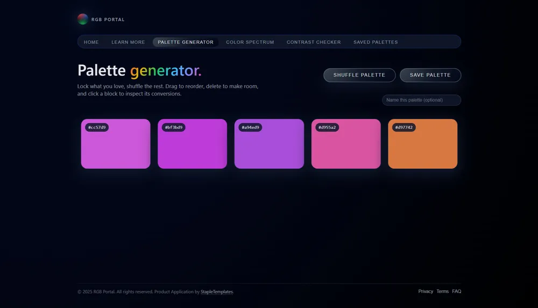Open the FAQ footer link
Image resolution: width=538 pixels, height=308 pixels.
457,291
